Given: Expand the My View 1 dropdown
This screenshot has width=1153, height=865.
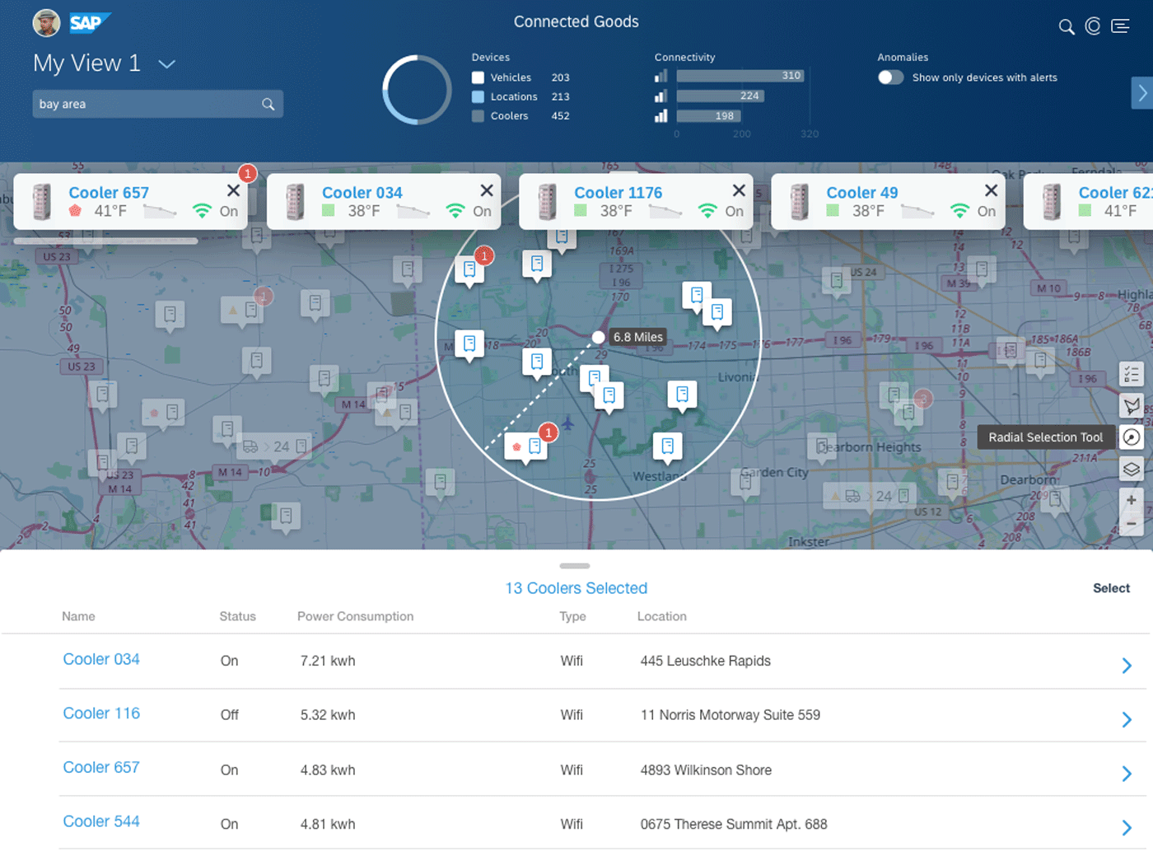Looking at the screenshot, I should click(166, 64).
